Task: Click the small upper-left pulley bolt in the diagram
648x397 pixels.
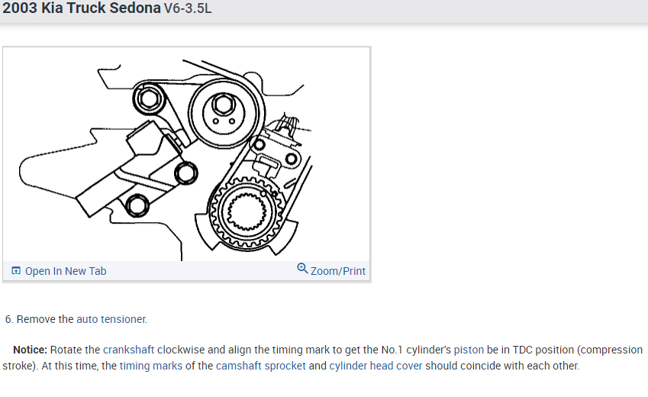Action: point(148,99)
